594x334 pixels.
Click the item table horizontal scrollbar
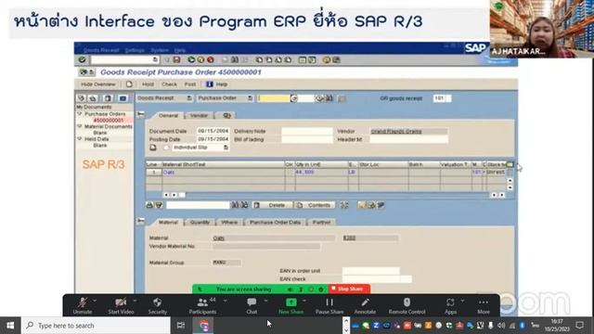click(333, 195)
